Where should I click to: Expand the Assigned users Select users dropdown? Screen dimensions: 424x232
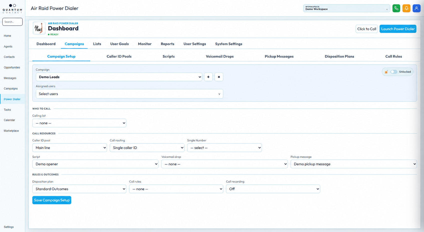coord(129,94)
